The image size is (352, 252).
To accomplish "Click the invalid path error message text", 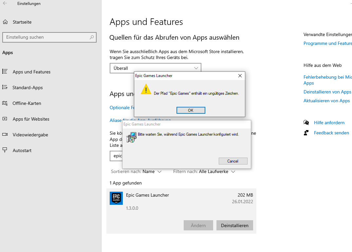I will coord(196,93).
